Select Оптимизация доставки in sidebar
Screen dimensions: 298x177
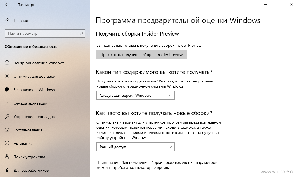[x=34, y=76]
